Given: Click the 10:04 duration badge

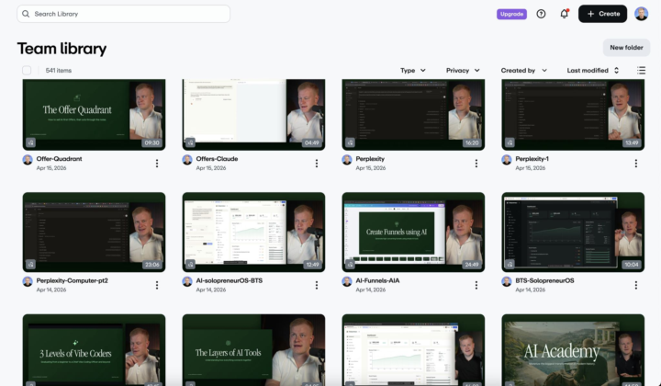Looking at the screenshot, I should pos(631,265).
